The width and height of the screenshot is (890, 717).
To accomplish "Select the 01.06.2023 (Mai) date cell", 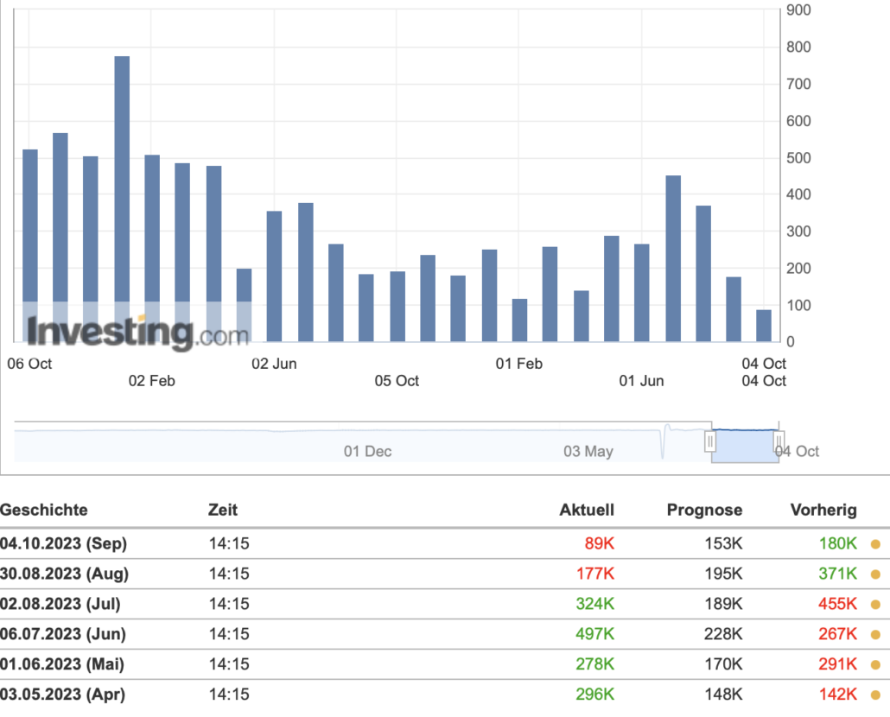I will click(x=62, y=663).
